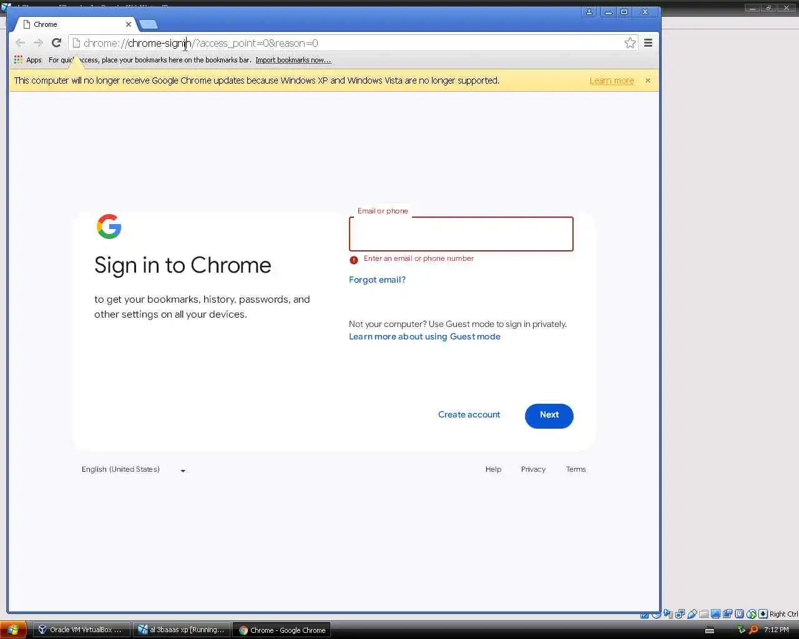Click the Right Ctrl host key label
This screenshot has height=639, width=799.
(x=783, y=614)
